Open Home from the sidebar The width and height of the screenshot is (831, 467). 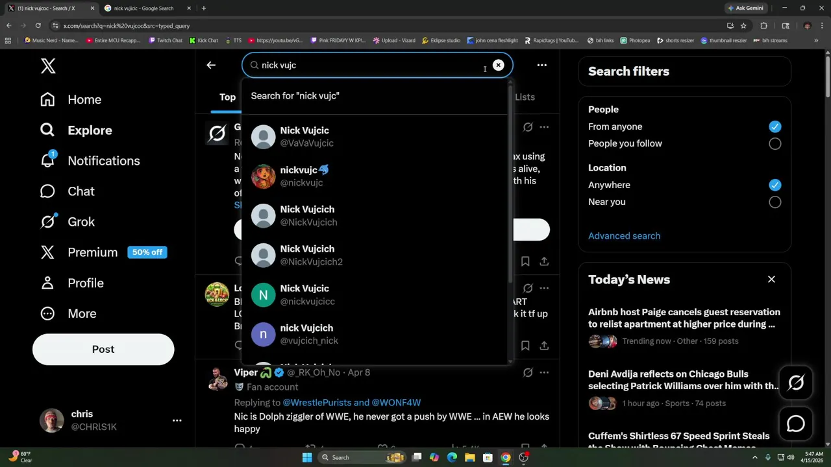pyautogui.click(x=71, y=99)
